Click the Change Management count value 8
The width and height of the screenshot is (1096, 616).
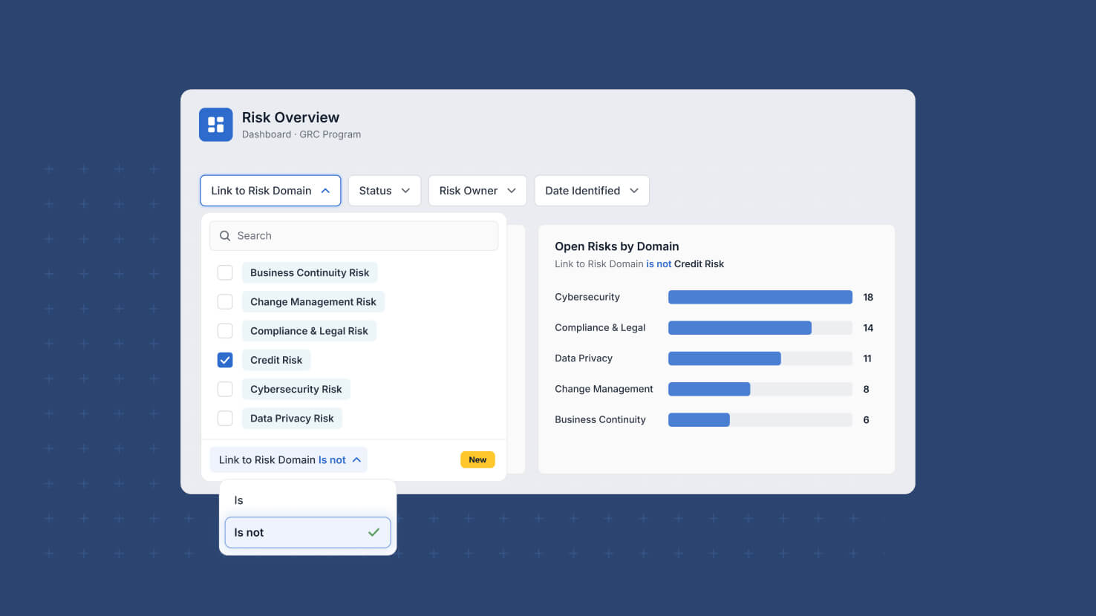866,389
